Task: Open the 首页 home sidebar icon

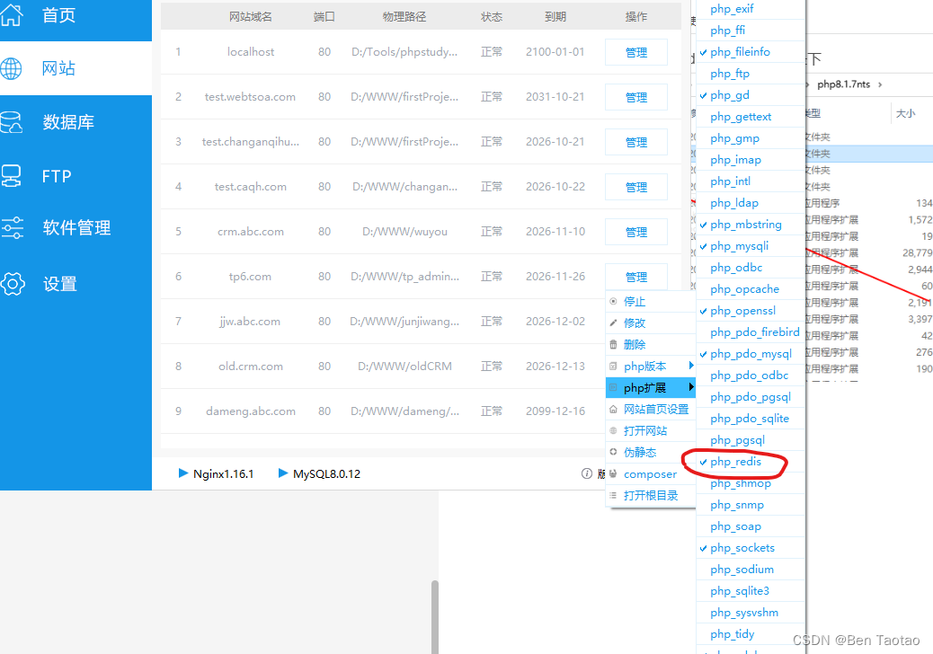Action: pos(13,15)
